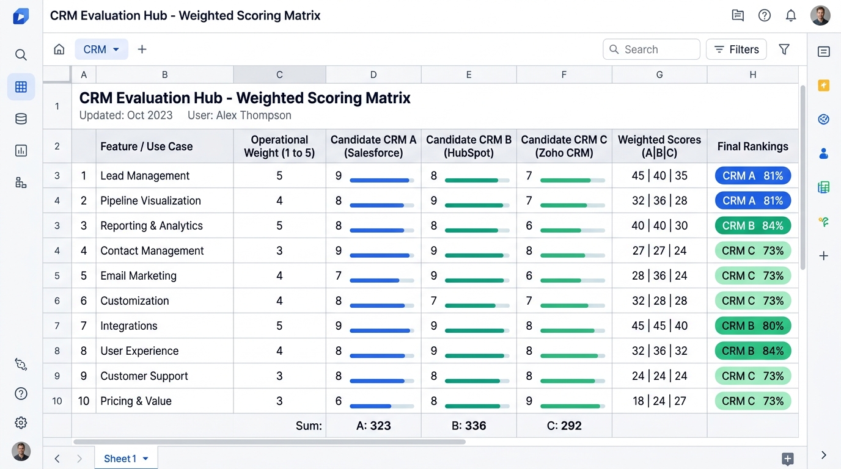Select column C header
841x469 pixels.
tap(279, 75)
